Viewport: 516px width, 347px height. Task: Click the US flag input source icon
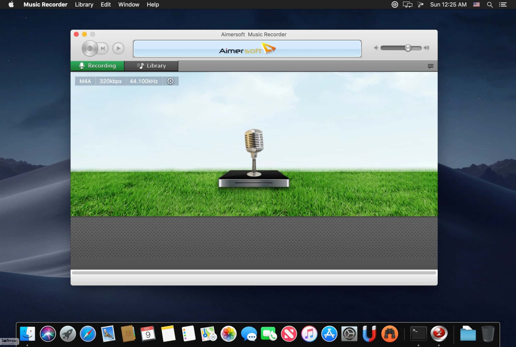[x=476, y=5]
